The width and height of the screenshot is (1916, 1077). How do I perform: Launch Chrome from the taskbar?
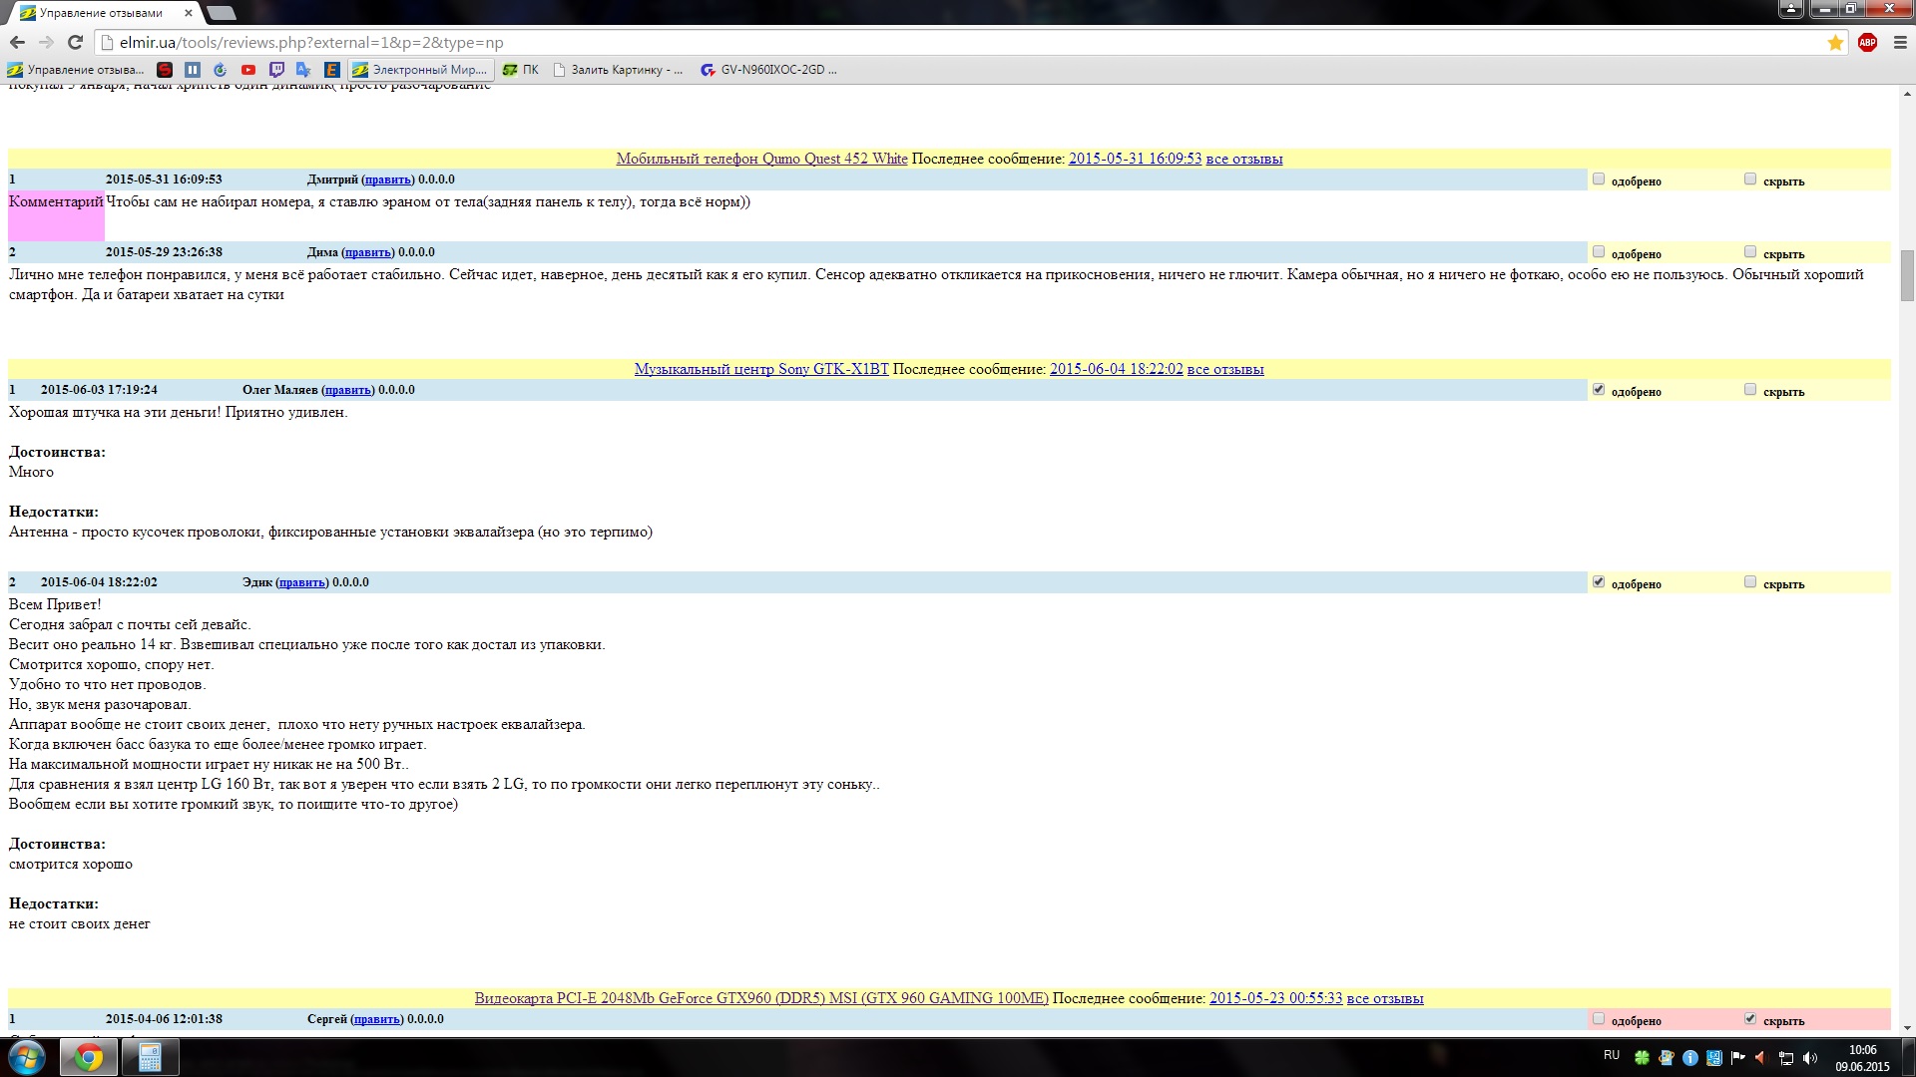[89, 1057]
